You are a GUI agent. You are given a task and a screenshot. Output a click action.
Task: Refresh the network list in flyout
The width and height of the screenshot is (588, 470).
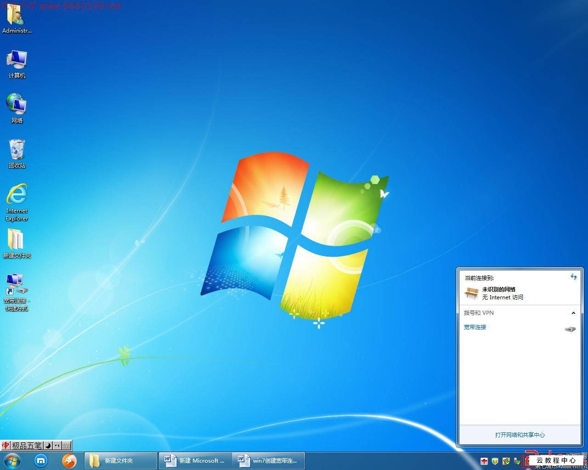point(573,277)
